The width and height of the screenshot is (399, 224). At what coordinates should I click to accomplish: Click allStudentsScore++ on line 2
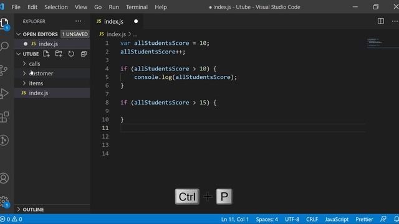(x=153, y=52)
